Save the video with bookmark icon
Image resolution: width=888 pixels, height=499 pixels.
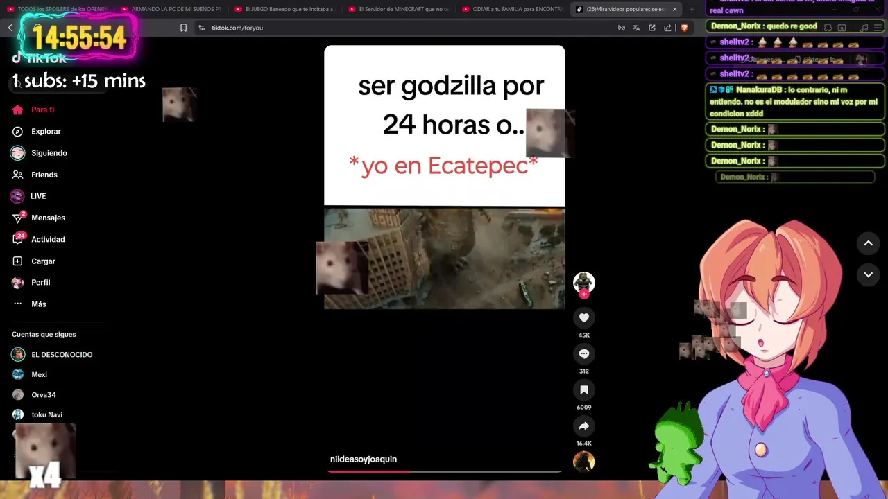click(x=584, y=389)
